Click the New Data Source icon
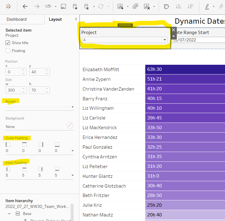The height and width of the screenshot is (221, 225). (x=75, y=6)
